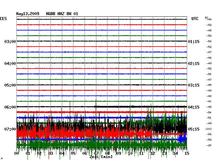
Task: Select x-axis minute tick label 02
Action: tap(39, 153)
